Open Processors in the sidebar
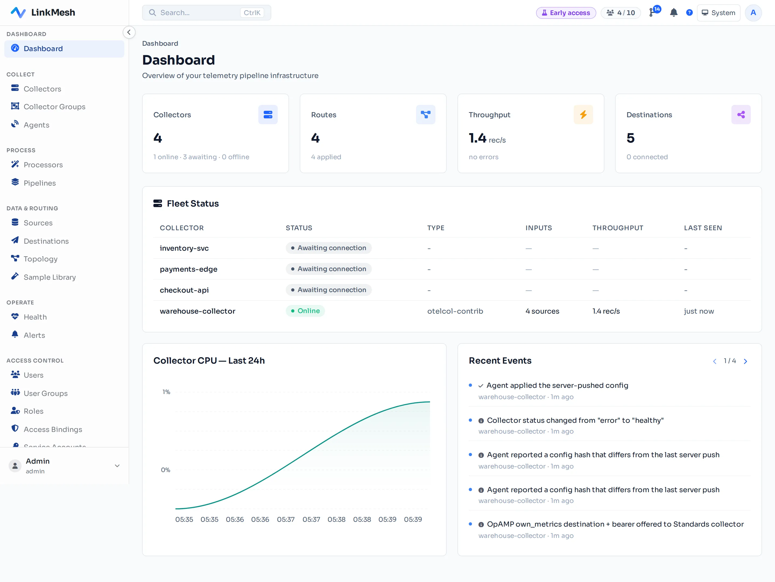 pyautogui.click(x=64, y=165)
